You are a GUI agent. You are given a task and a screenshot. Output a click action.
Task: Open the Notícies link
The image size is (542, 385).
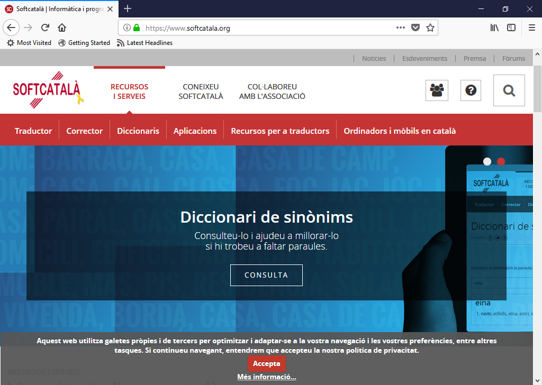pos(374,58)
